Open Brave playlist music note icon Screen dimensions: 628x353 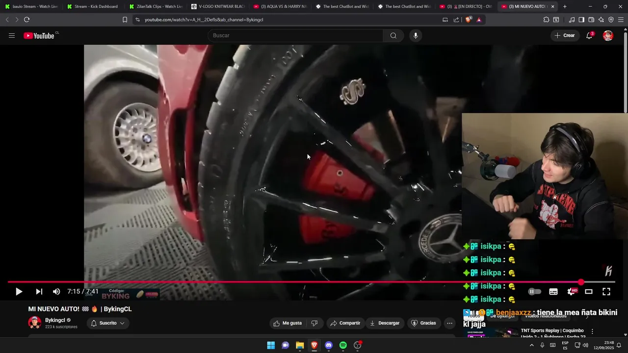(x=572, y=20)
